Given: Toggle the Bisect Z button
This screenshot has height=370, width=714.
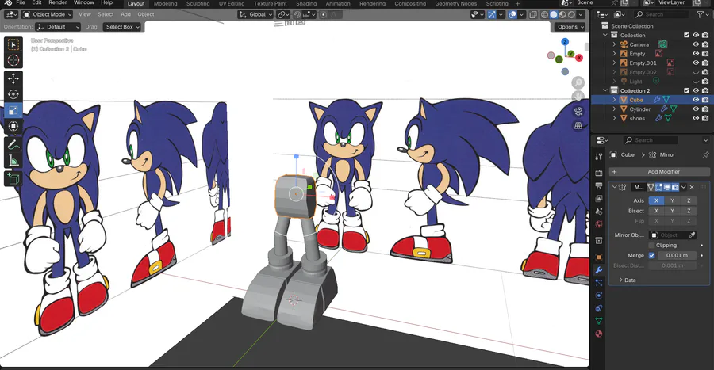Looking at the screenshot, I should coord(689,211).
